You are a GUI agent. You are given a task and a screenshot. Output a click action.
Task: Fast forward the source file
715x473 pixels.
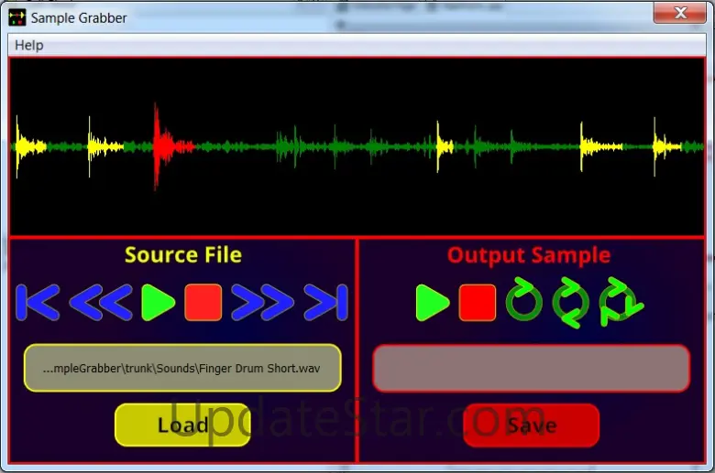pos(263,303)
